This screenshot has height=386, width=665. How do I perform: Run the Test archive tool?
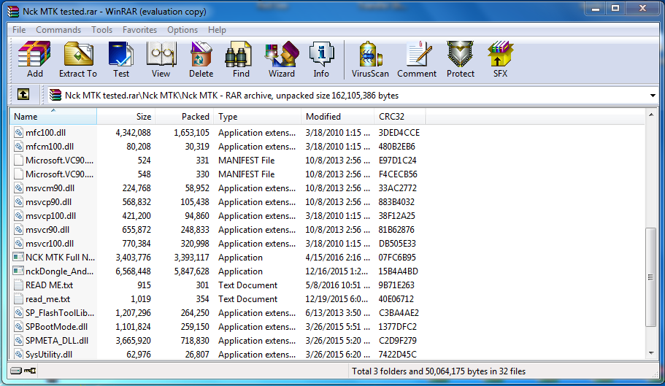click(x=121, y=60)
